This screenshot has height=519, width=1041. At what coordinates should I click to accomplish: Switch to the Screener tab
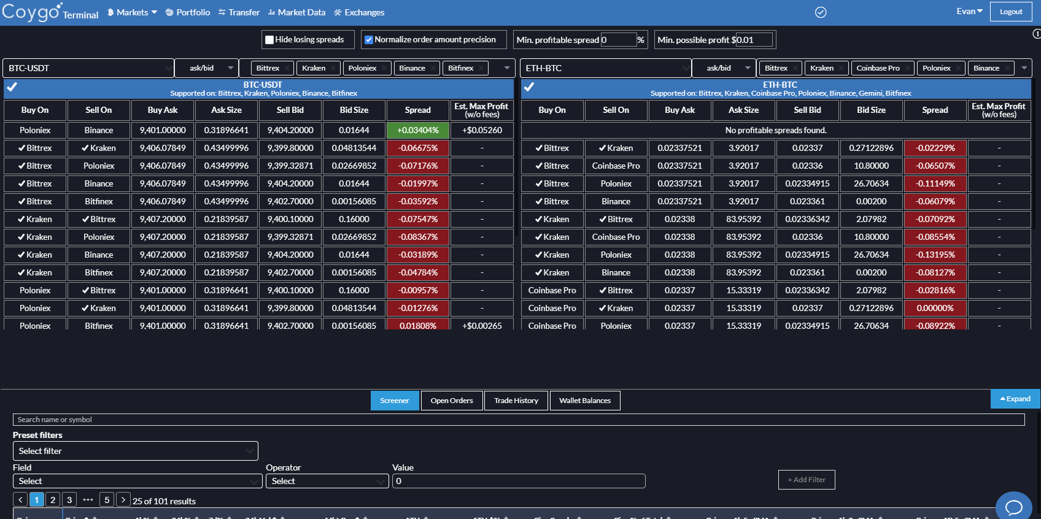click(395, 401)
